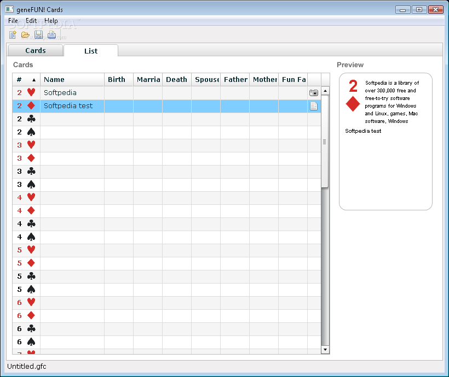The width and height of the screenshot is (449, 377).
Task: Click the diamond suit icon of card 3
Action: pyautogui.click(x=31, y=158)
